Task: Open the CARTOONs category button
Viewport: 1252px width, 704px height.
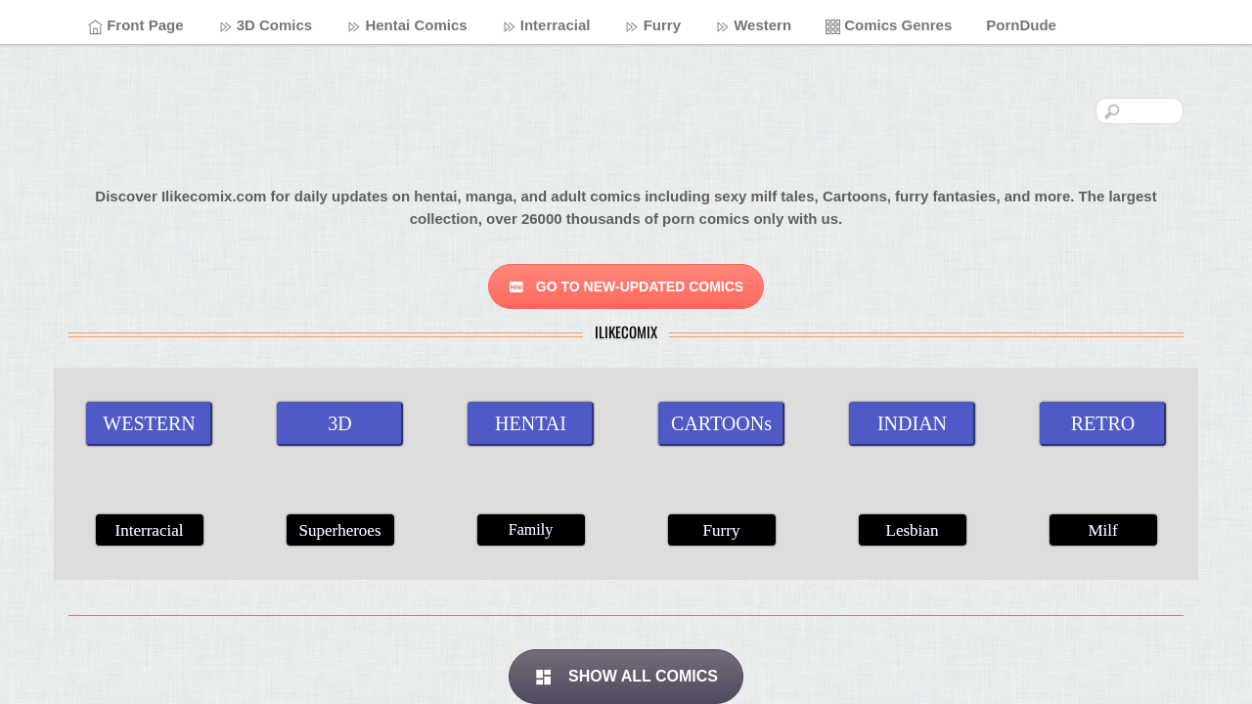Action: (721, 423)
